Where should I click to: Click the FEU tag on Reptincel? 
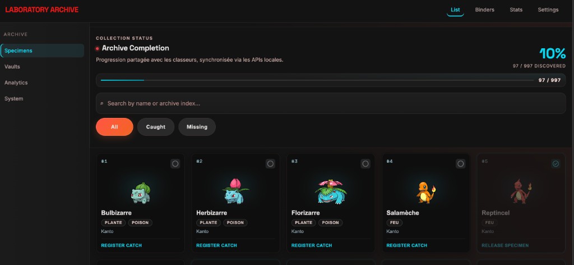pos(489,222)
